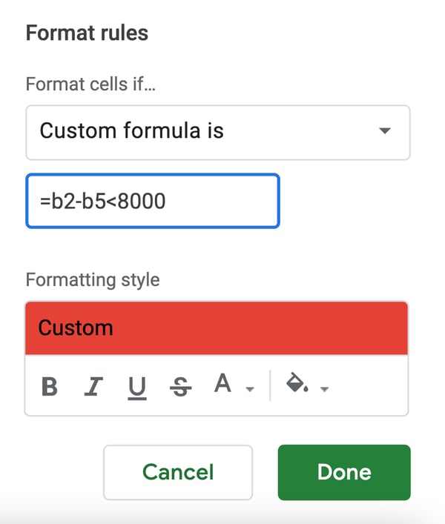Image resolution: width=445 pixels, height=524 pixels.
Task: Click the text color letter A icon
Action: tap(222, 384)
